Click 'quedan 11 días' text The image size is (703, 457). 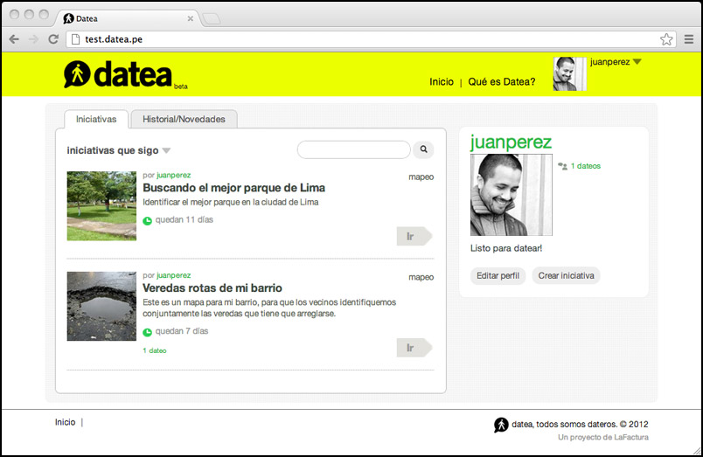tap(184, 220)
